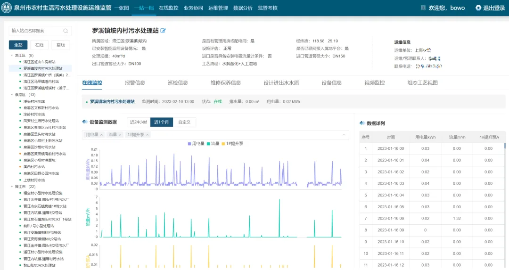
Task: Collapse the 洛江区 tree node
Action: coord(12,56)
